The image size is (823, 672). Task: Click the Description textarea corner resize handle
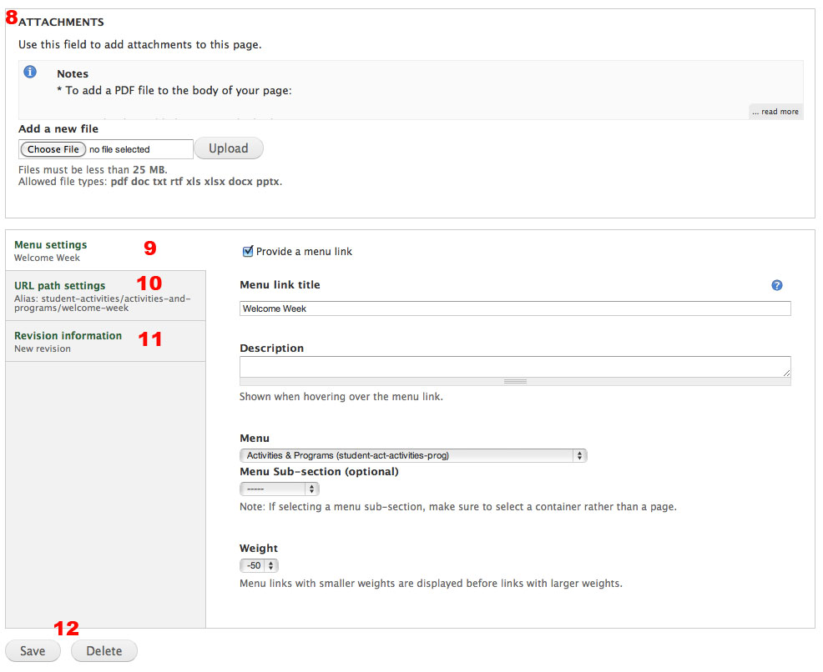coord(786,374)
